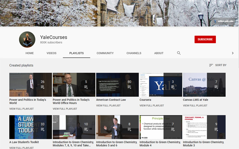Click playlist icon on Green Chemistry Module 3 thumbnail
239x149 pixels.
pyautogui.click(x=216, y=129)
